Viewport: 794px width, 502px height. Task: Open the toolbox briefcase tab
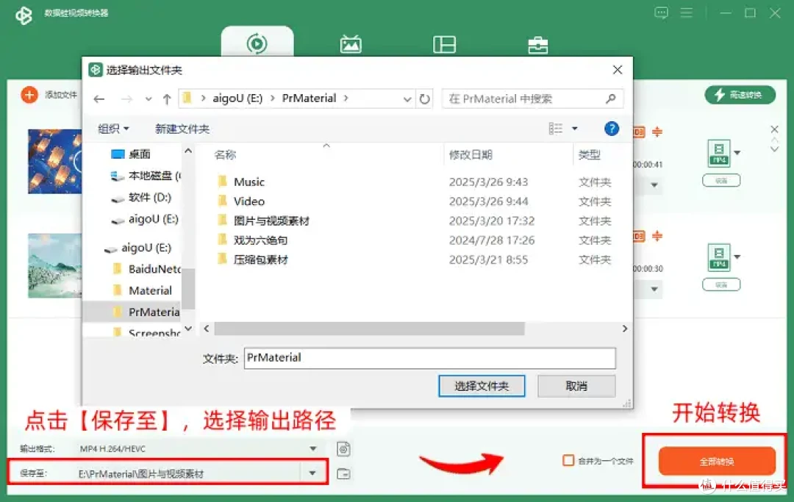(537, 45)
